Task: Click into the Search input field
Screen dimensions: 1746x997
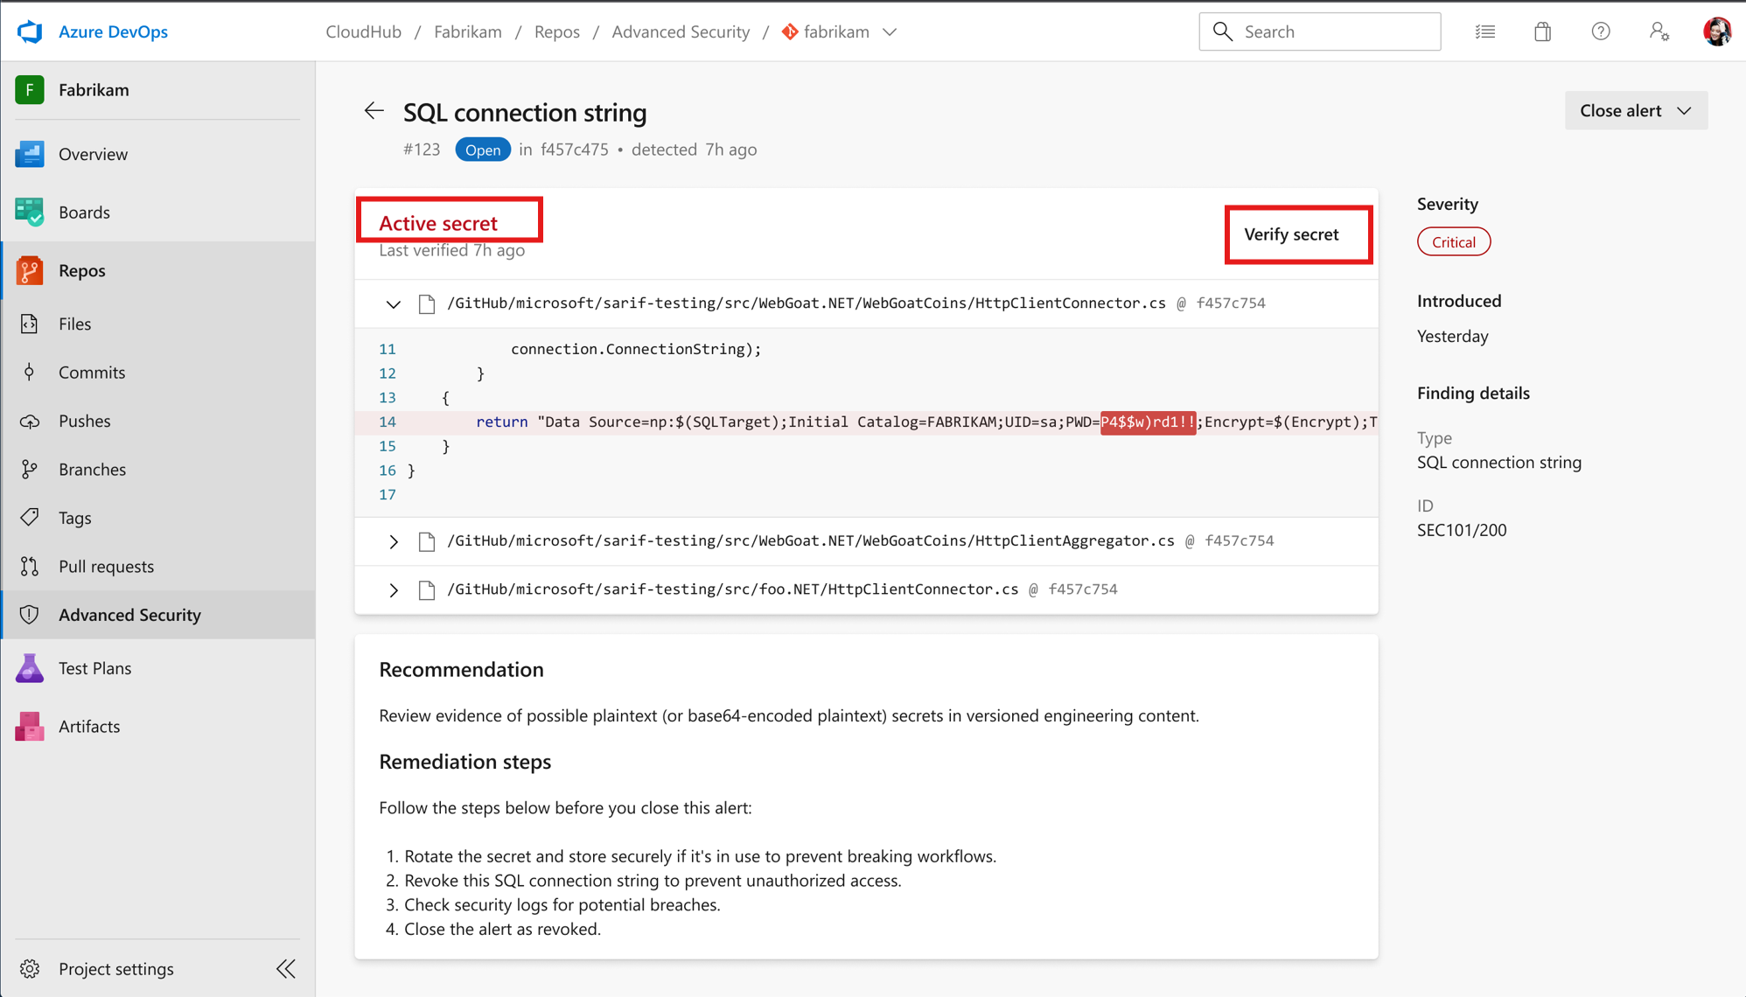Action: [1319, 31]
